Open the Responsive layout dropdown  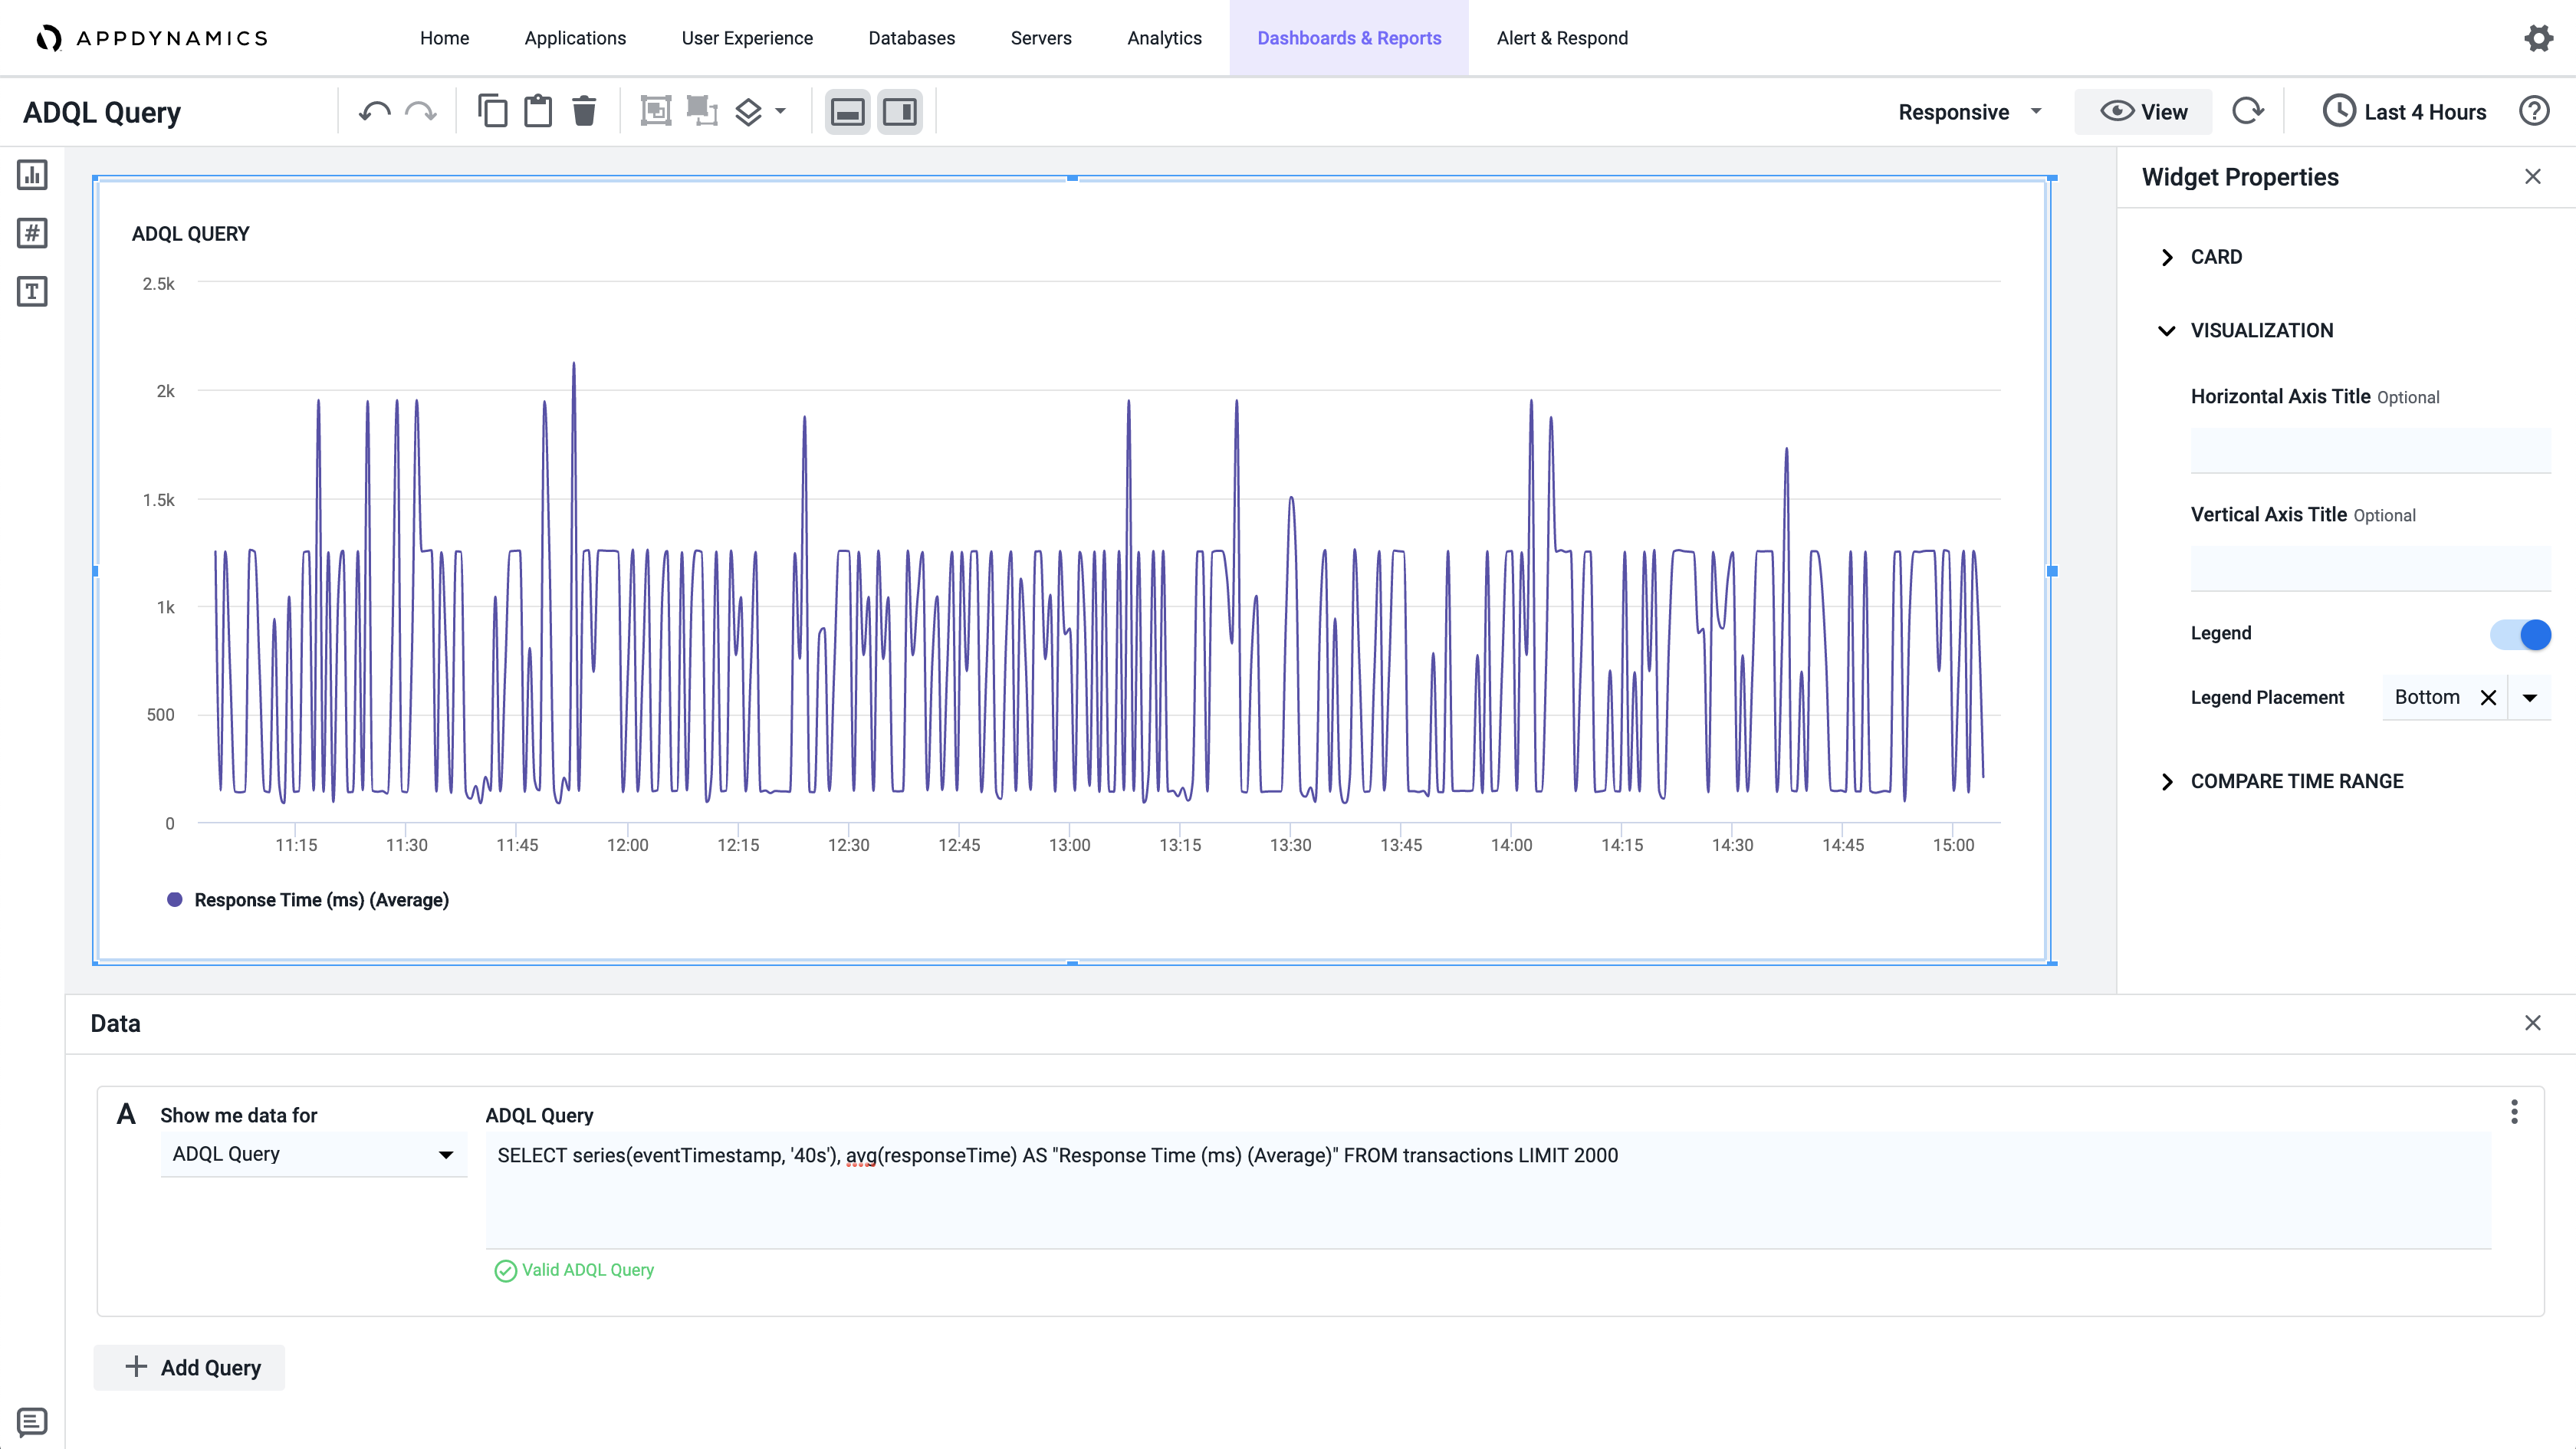click(x=1970, y=112)
